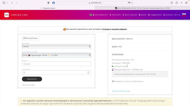
Task: Click БАЛАНС: 88.6 ₽ in the header
Action: click(172, 15)
